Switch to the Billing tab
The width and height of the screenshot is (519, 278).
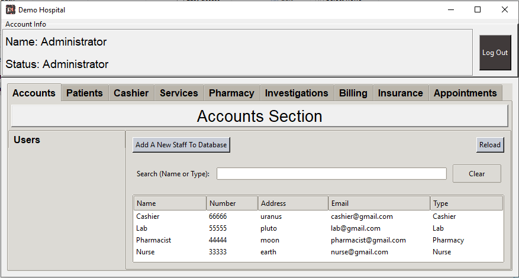point(353,93)
